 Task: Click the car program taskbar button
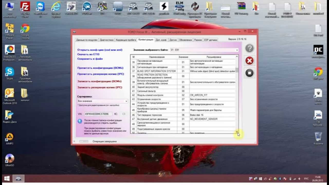point(19,178)
